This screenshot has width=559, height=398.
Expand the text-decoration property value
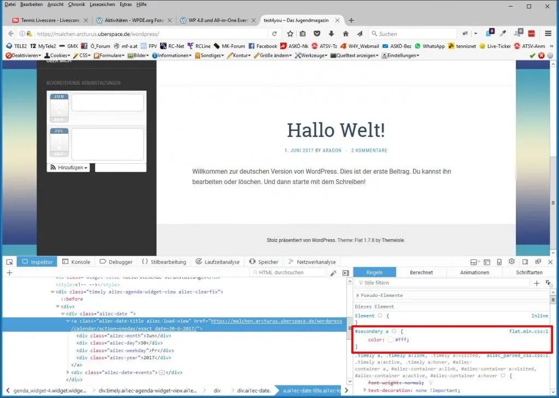[x=364, y=390]
